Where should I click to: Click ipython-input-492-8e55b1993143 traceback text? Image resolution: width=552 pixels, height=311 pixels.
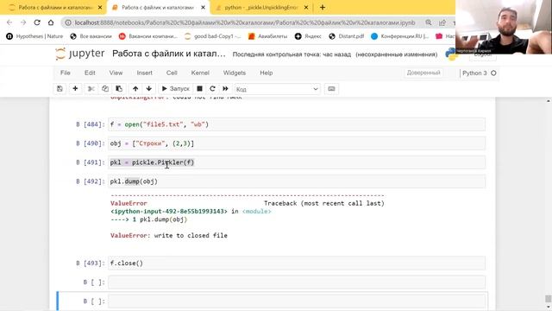[x=169, y=211]
